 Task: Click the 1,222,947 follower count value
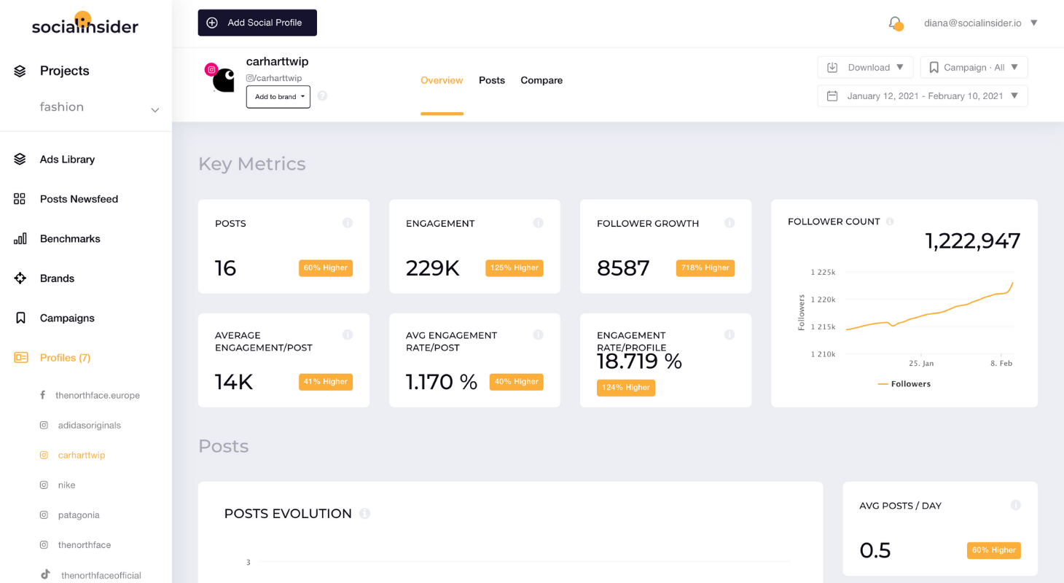click(x=973, y=240)
